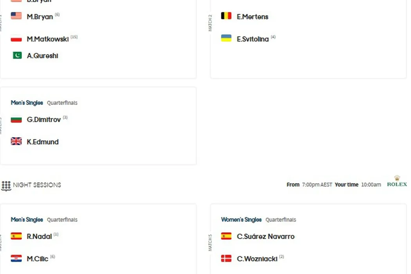Open C.Suárez Navarro player link

(265, 236)
